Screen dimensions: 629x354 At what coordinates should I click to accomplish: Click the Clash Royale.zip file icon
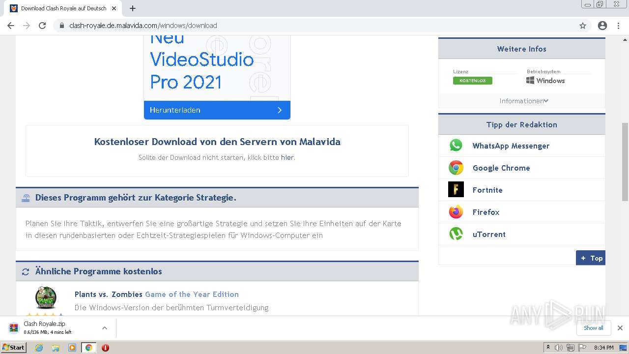tap(14, 328)
